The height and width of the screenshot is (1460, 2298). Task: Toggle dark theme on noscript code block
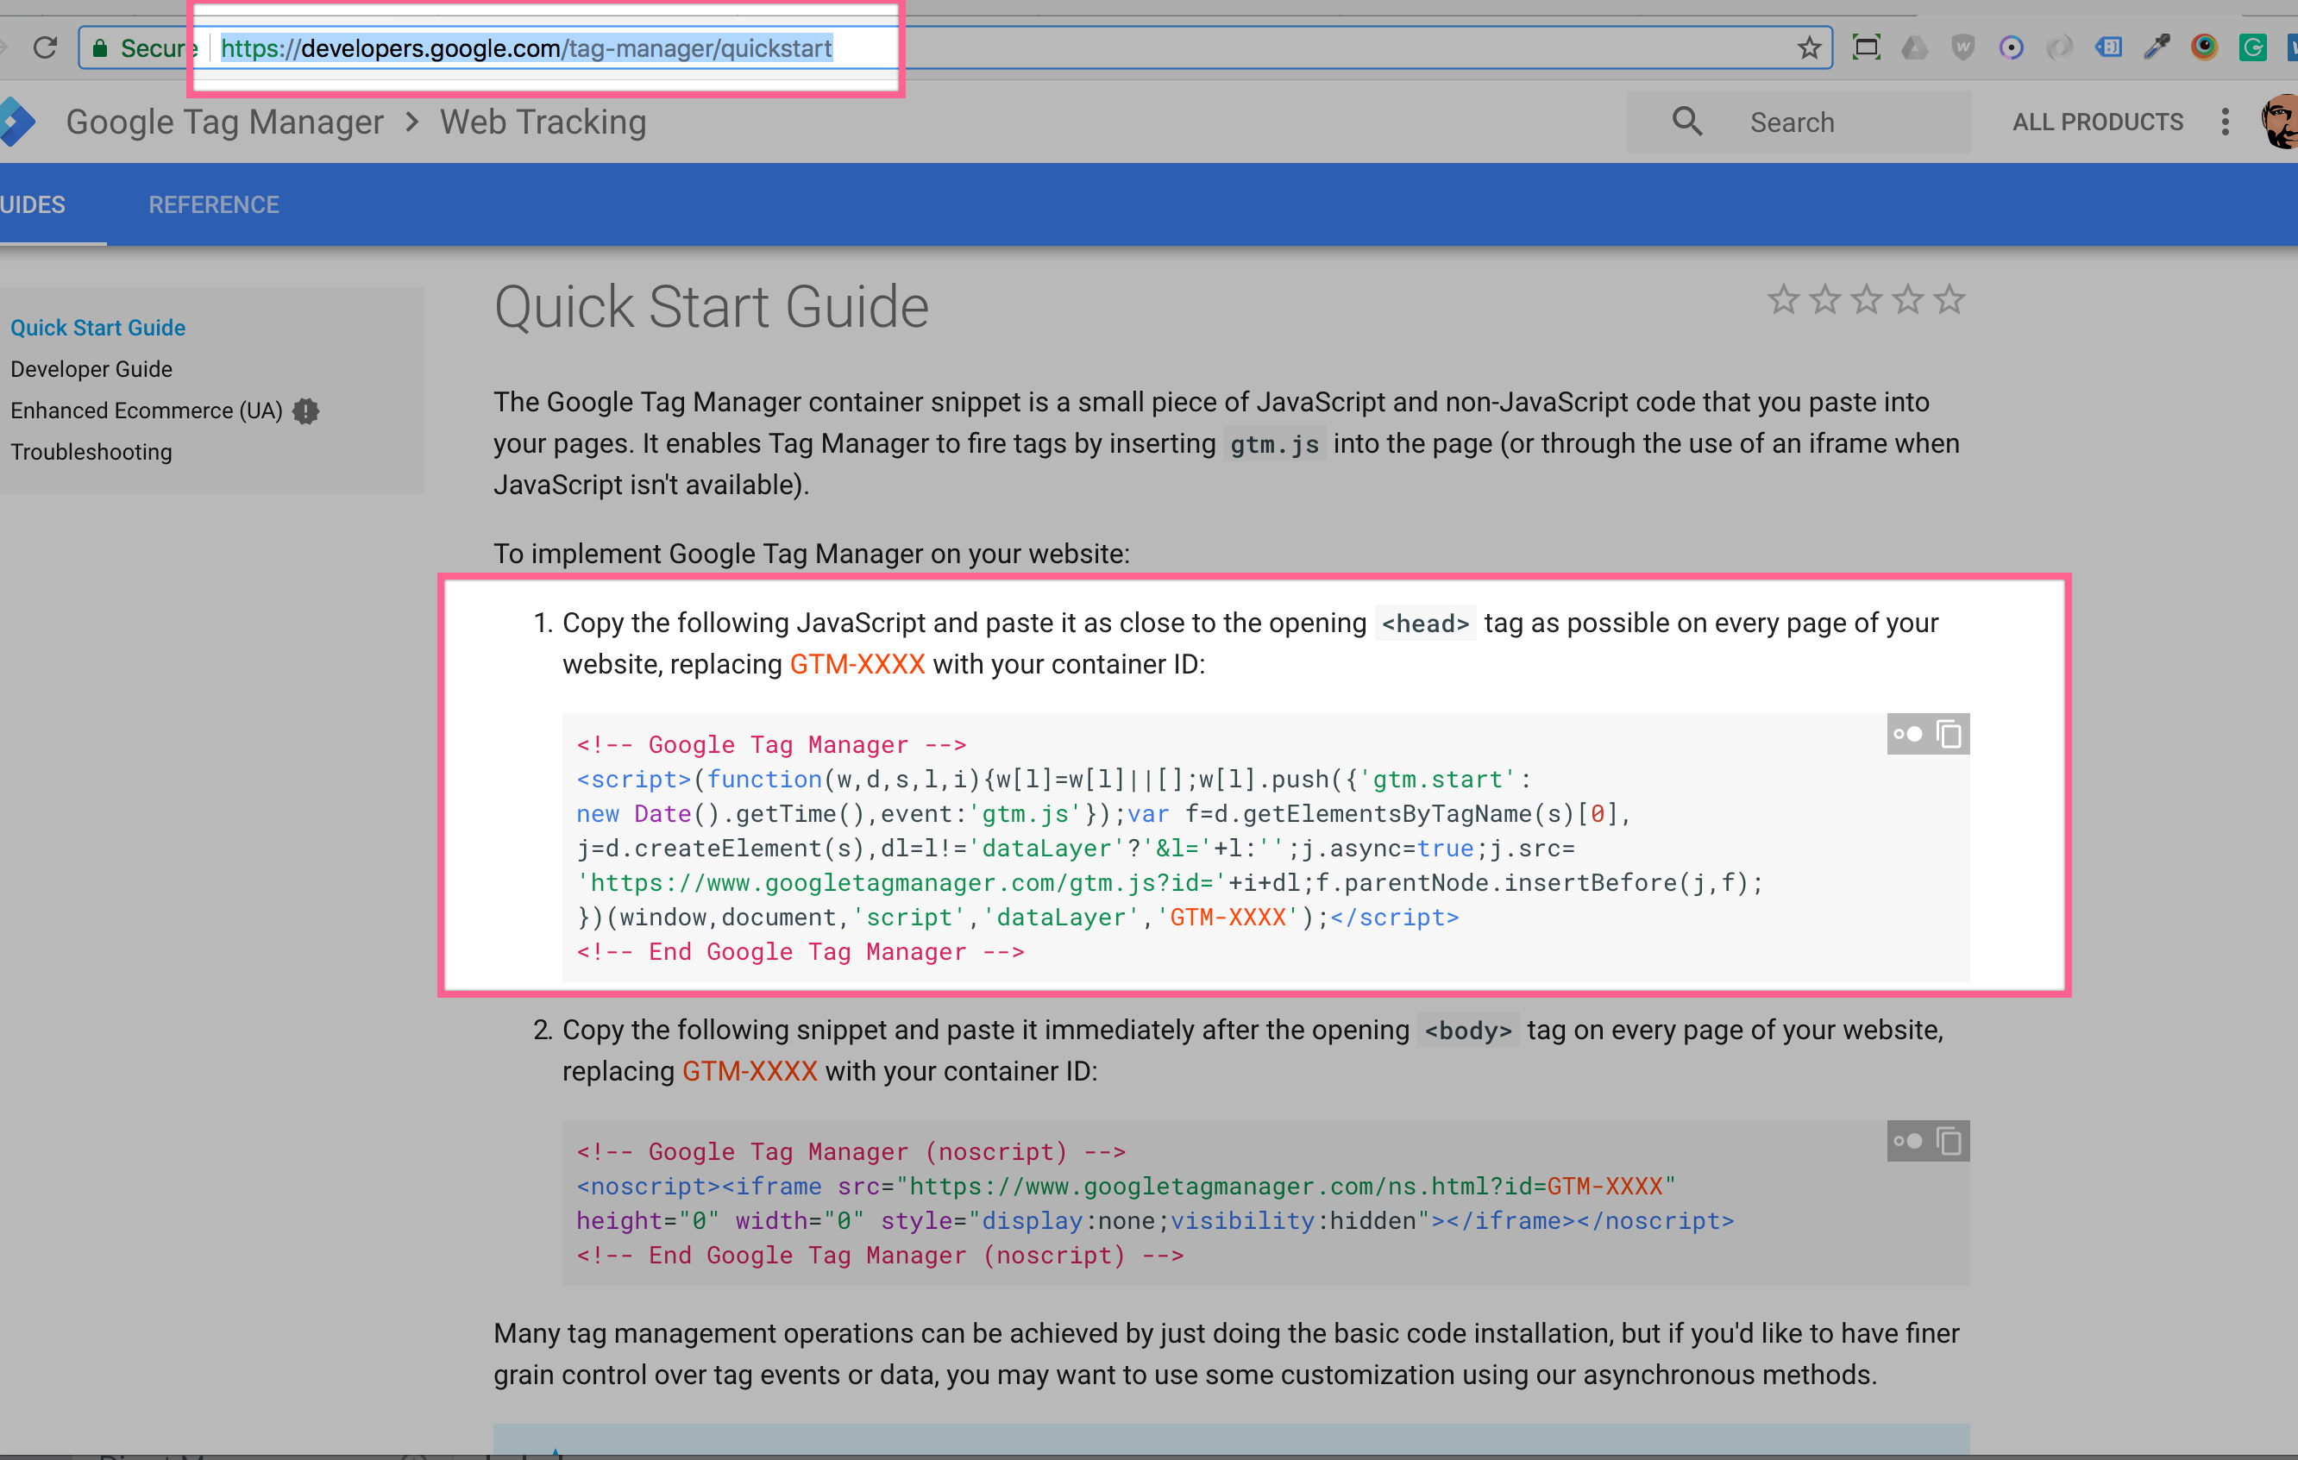(x=1908, y=1140)
